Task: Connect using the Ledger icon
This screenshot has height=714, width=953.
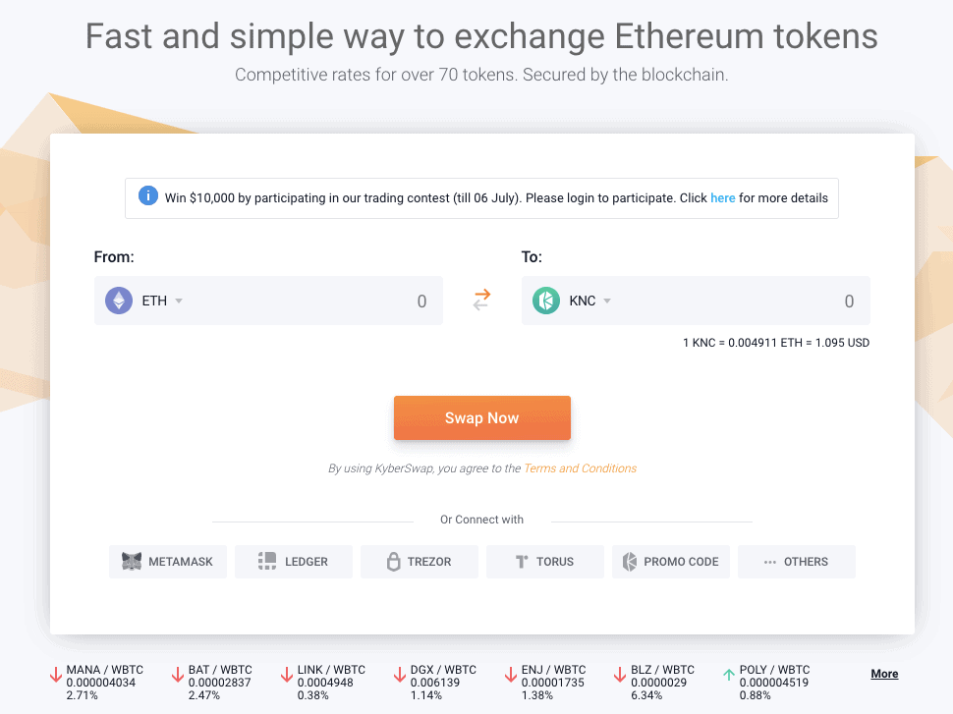Action: [267, 562]
